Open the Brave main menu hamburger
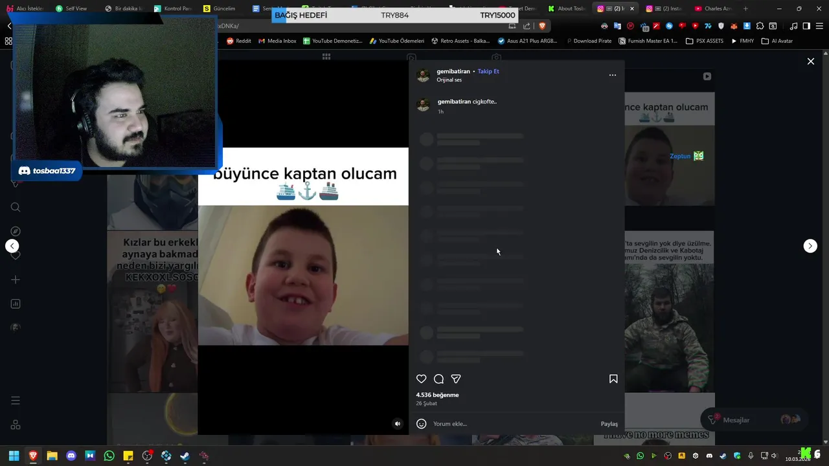This screenshot has height=466, width=829. click(x=819, y=26)
